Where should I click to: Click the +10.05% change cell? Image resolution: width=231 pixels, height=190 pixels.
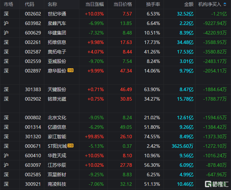click(x=94, y=156)
